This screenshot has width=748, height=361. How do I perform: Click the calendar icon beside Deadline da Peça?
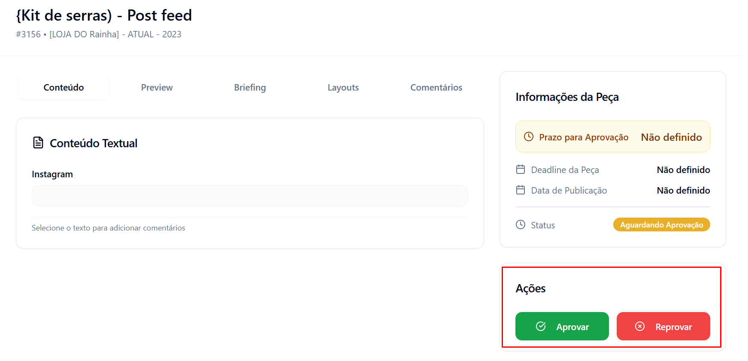[x=521, y=169]
